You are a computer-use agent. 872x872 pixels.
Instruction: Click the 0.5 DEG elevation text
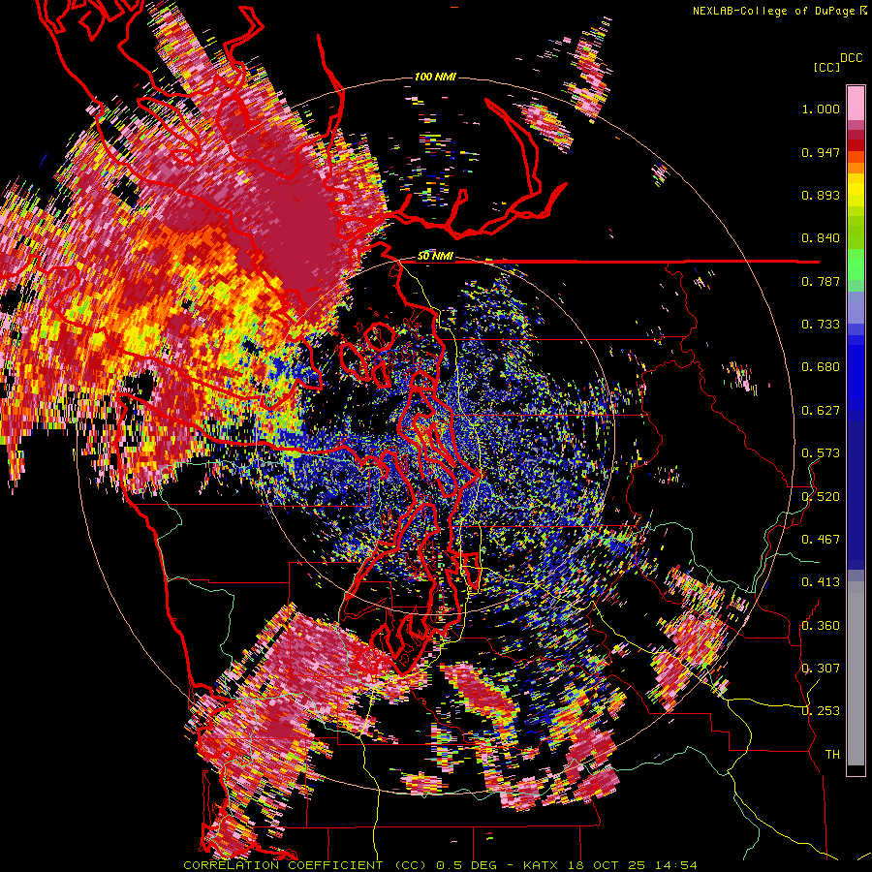pyautogui.click(x=468, y=865)
